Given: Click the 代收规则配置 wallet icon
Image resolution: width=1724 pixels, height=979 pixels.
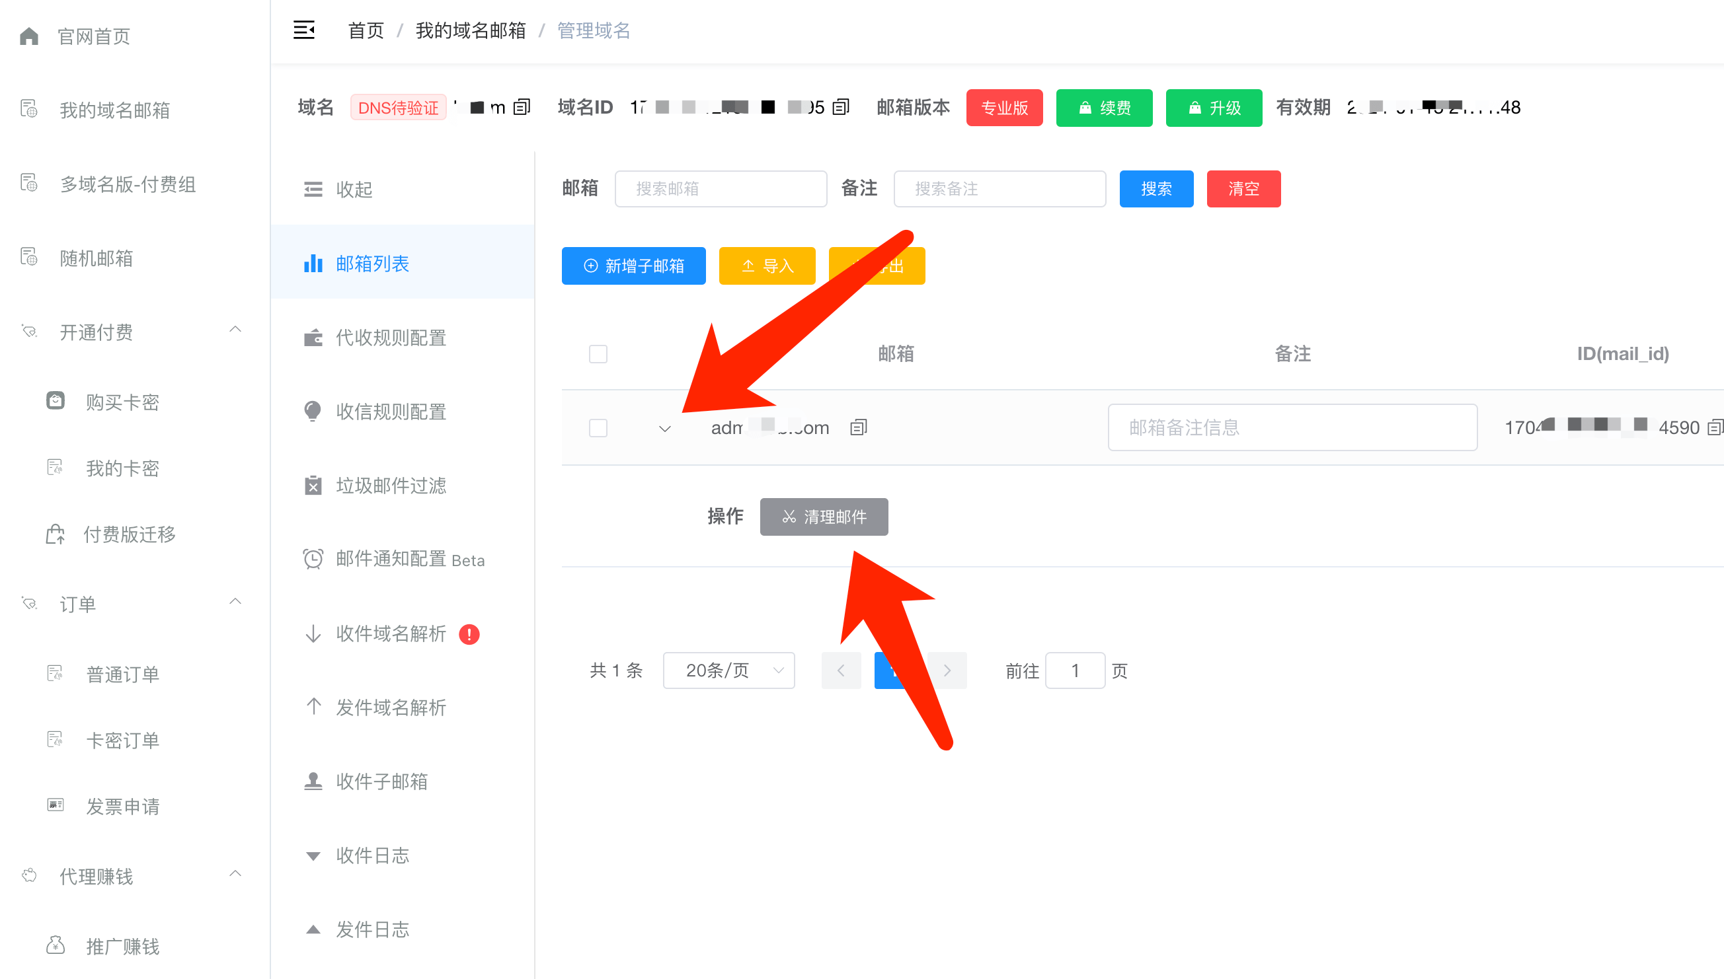Looking at the screenshot, I should pos(313,338).
